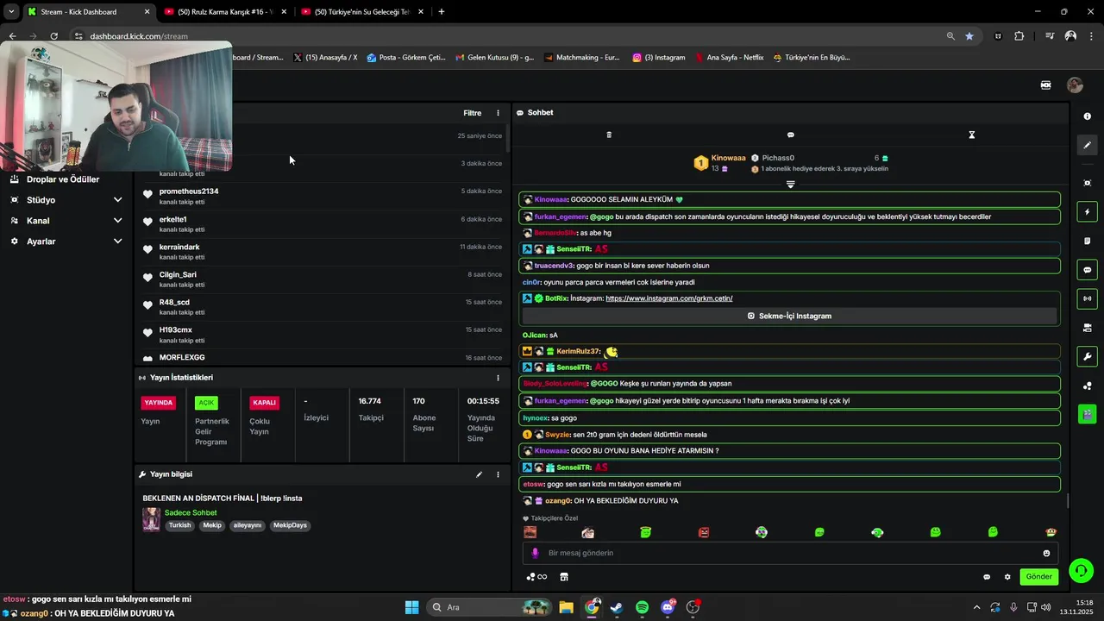Click the Gönder send button

pos(1038,577)
